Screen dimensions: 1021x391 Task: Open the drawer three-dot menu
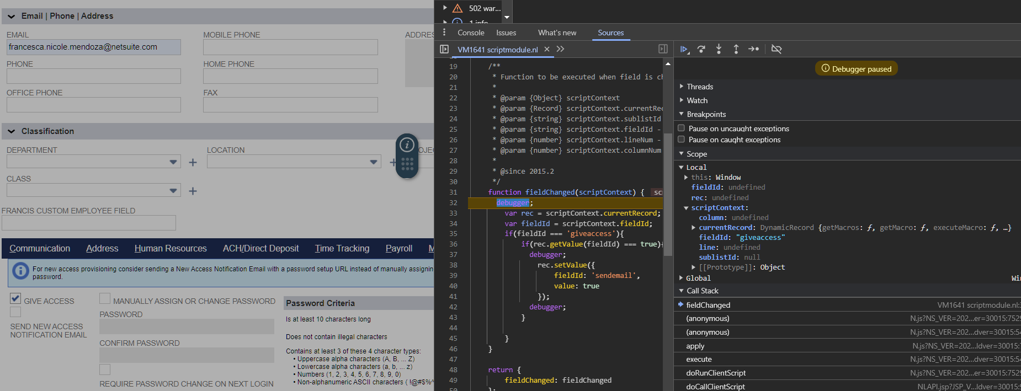444,33
